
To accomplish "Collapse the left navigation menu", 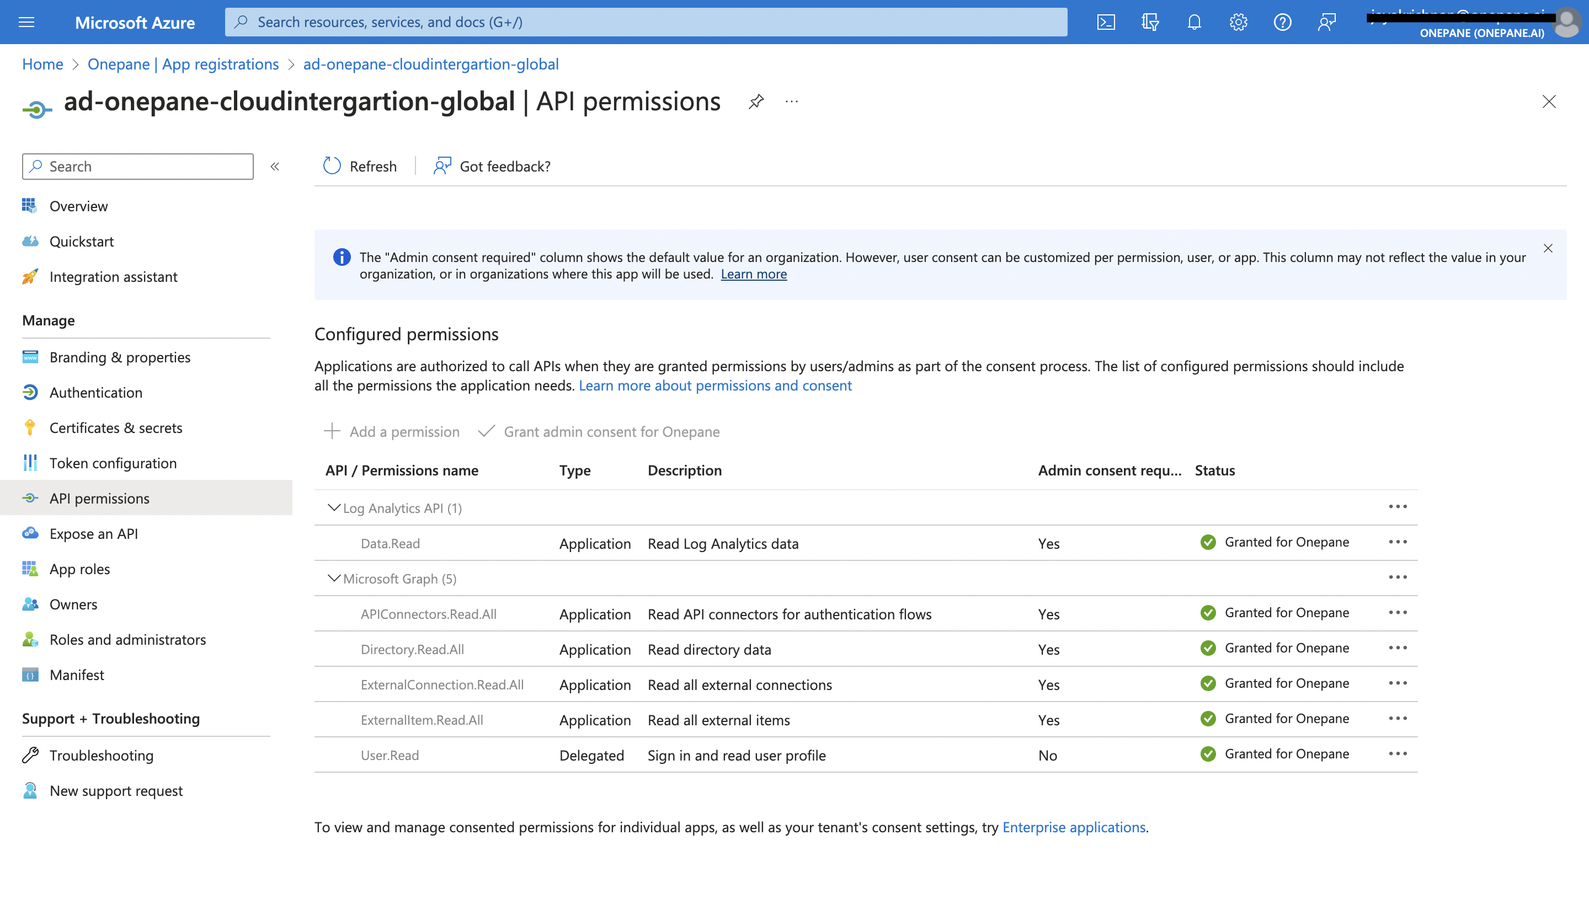I will (275, 167).
